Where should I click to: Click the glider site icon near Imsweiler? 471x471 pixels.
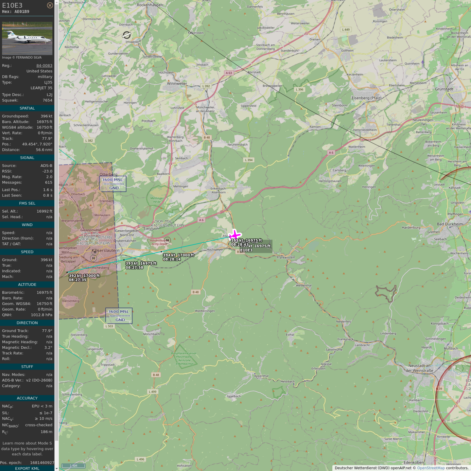tap(127, 35)
